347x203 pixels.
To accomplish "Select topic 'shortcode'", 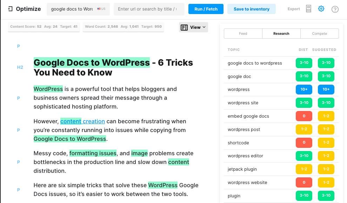I will 238,143.
